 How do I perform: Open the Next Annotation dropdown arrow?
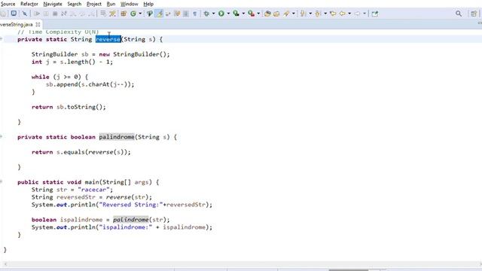click(x=310, y=14)
